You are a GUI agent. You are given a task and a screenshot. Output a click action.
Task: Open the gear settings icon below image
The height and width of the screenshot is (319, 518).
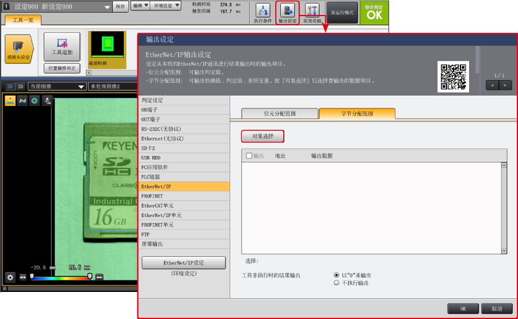pos(10,277)
